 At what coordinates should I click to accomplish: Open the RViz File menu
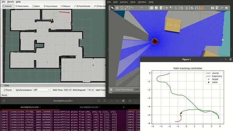coord(3,2)
